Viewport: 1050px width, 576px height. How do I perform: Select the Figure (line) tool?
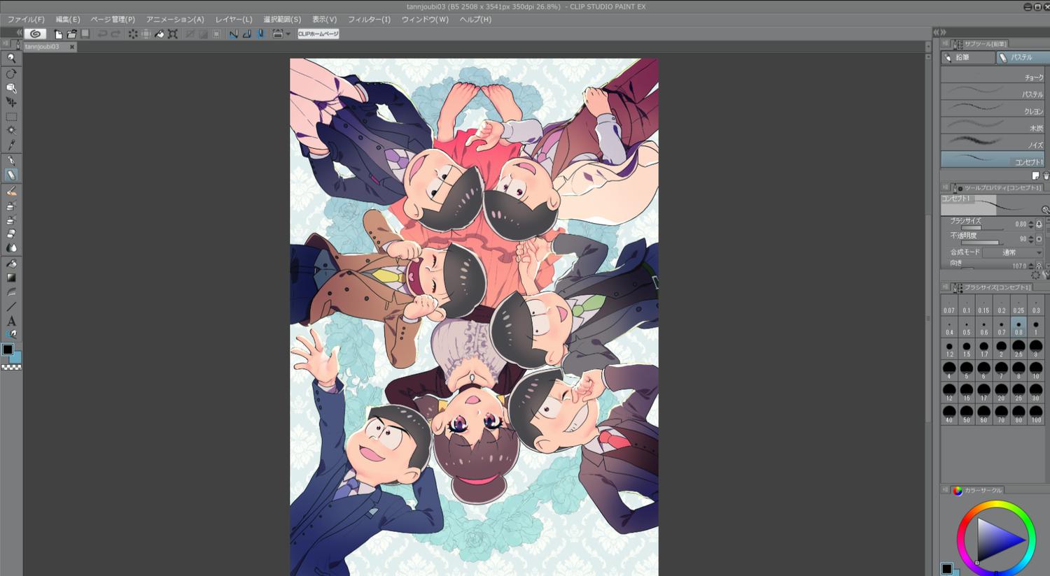click(11, 307)
